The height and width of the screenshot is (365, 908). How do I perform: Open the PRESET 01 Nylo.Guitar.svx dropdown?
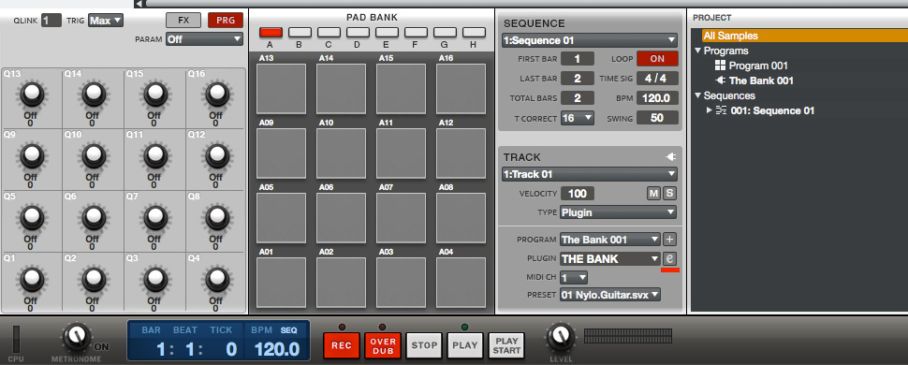click(x=610, y=295)
